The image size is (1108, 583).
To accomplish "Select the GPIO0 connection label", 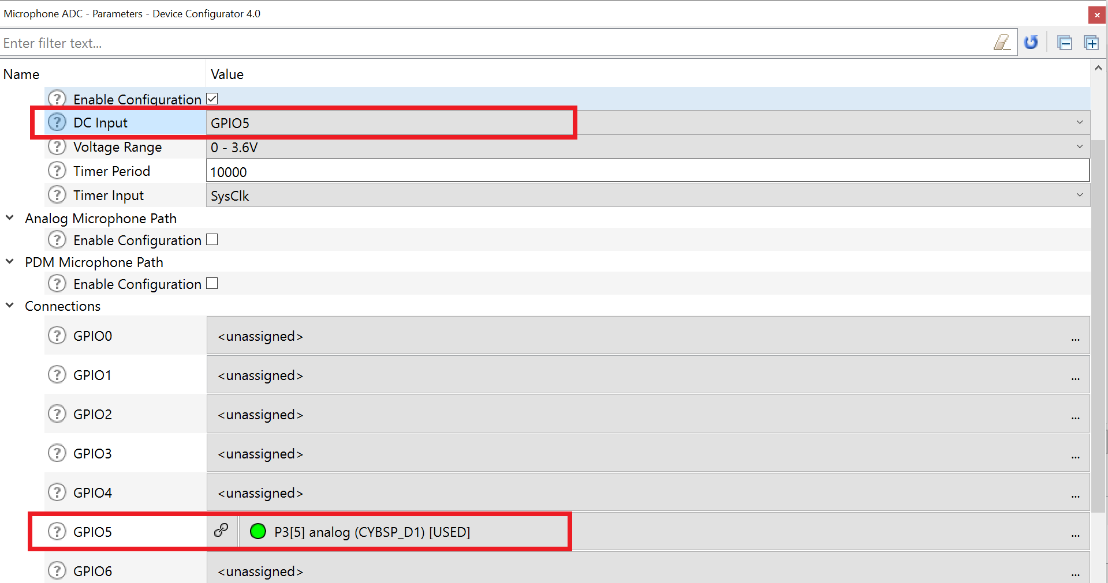I will [x=92, y=336].
